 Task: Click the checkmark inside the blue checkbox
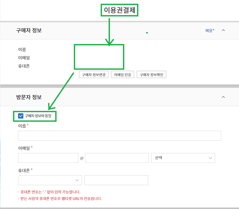pos(20,116)
